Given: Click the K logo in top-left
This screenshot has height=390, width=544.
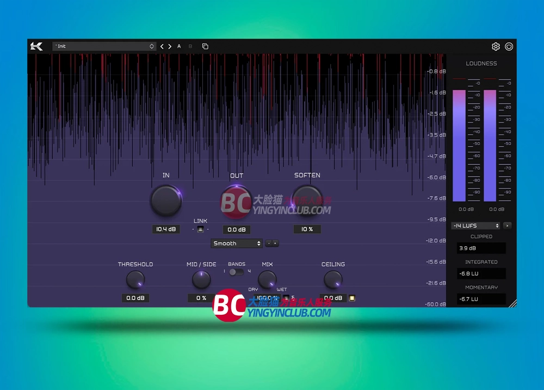Looking at the screenshot, I should pos(36,47).
